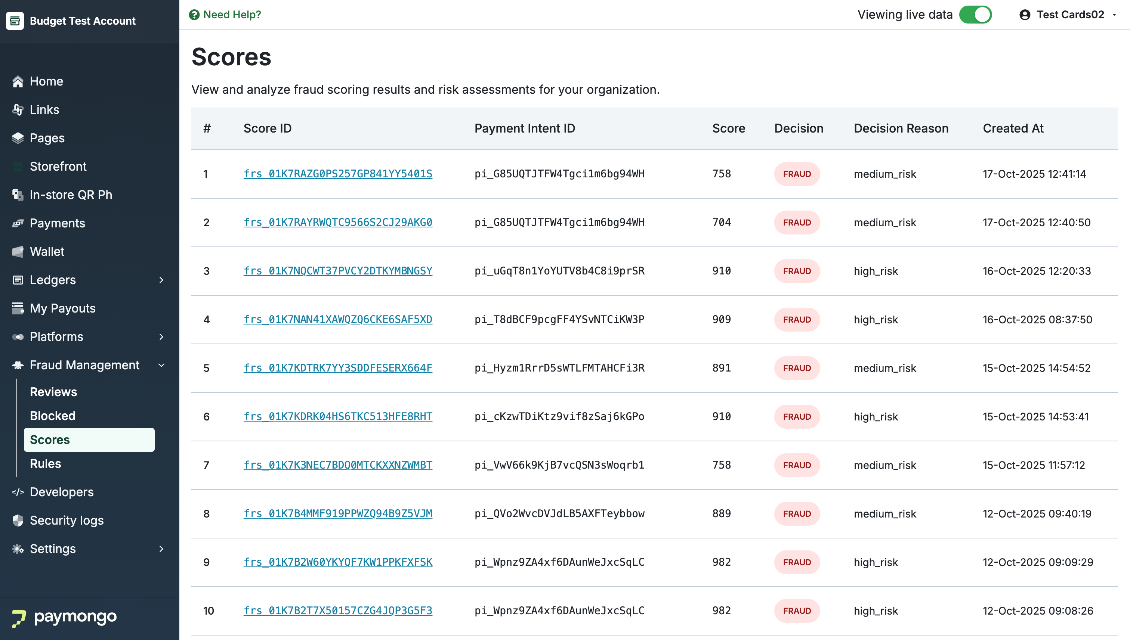
Task: Expand the Settings submenu chevron
Action: (x=161, y=549)
